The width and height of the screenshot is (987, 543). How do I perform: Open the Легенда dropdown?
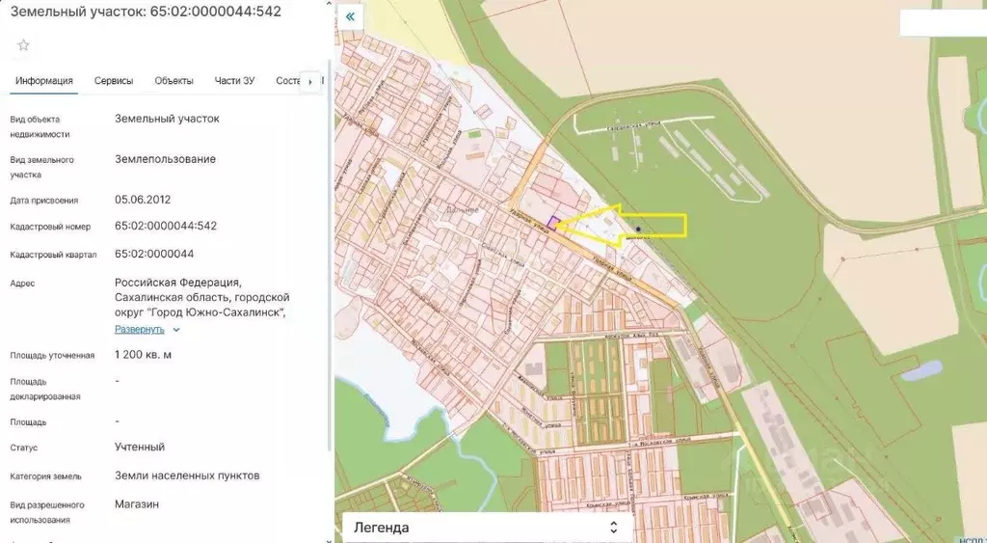tap(488, 528)
